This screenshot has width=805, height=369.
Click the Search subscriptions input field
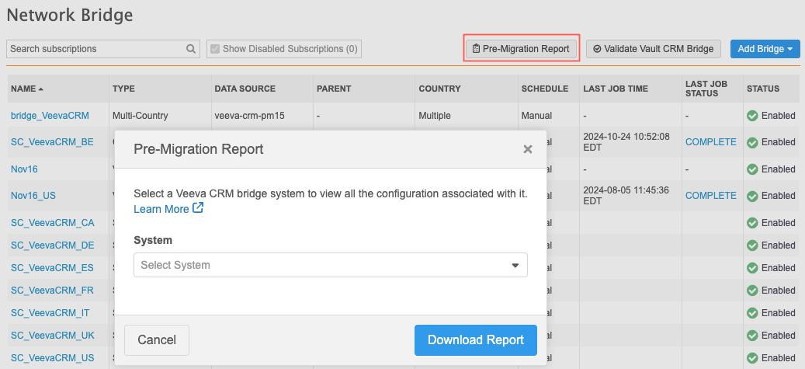click(95, 49)
